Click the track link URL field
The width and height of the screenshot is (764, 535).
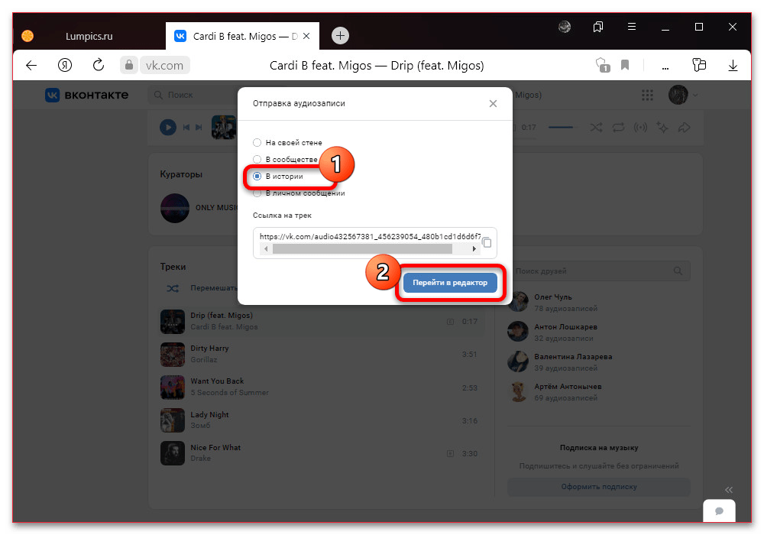point(369,236)
